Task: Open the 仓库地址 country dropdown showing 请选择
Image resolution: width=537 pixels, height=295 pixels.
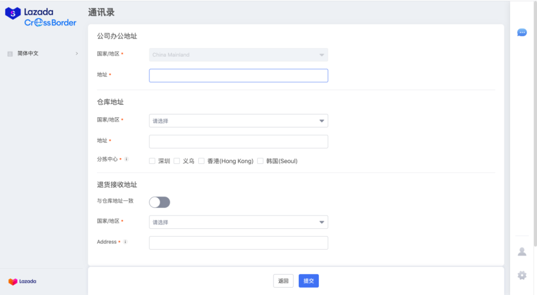Action: point(239,121)
